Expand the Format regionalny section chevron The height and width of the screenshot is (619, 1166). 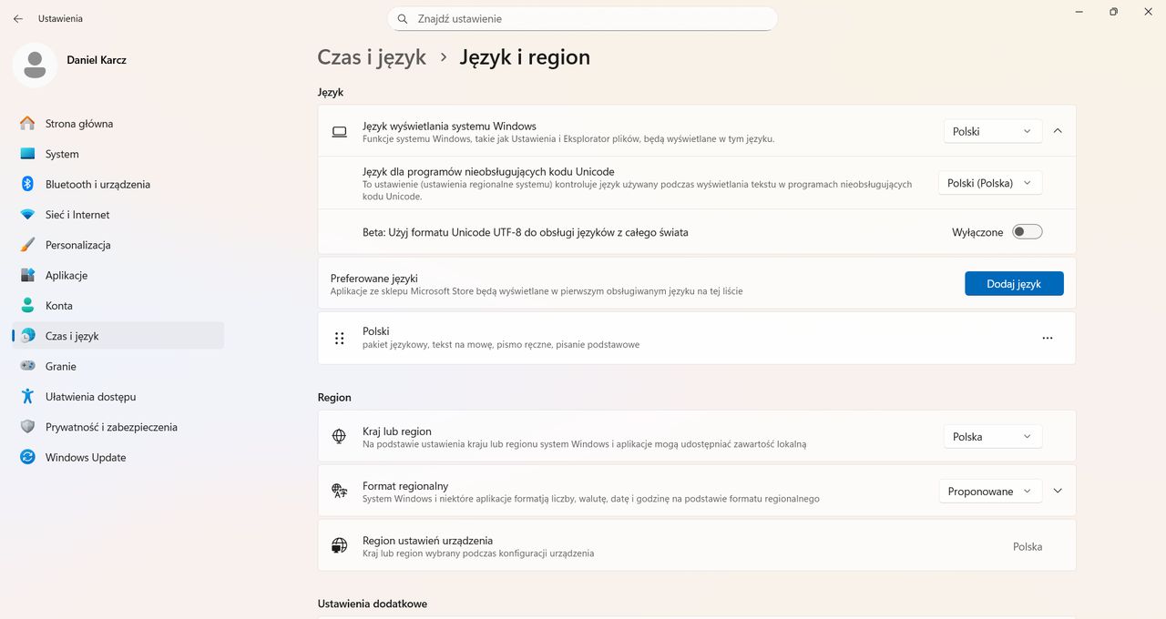point(1058,491)
